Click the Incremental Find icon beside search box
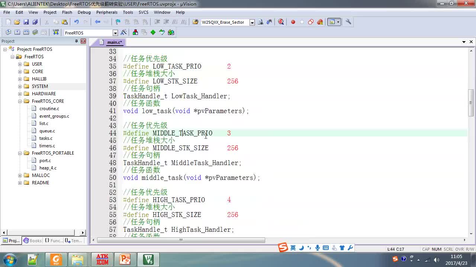This screenshot has height=267, width=476. tap(269, 22)
